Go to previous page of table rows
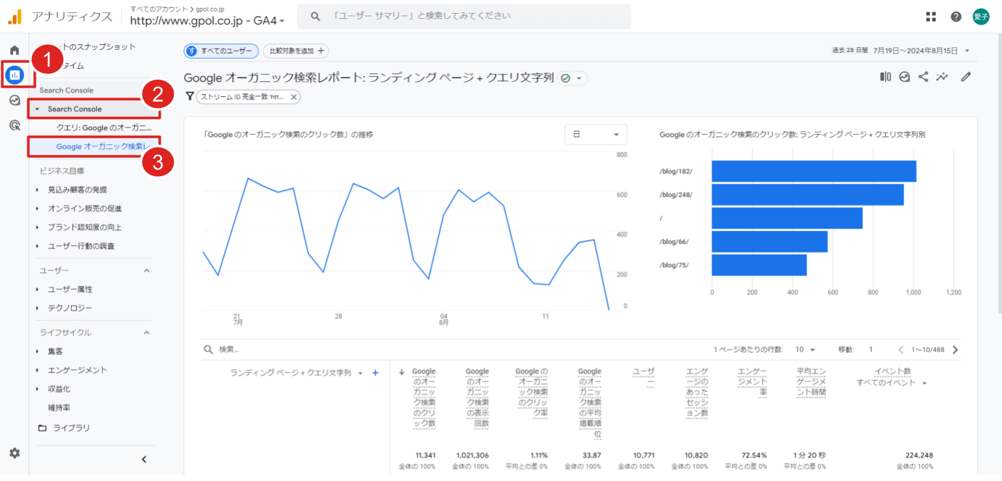 tap(902, 350)
